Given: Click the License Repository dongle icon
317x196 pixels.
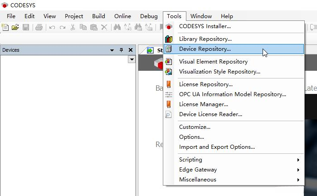Looking at the screenshot, I should 169,84.
